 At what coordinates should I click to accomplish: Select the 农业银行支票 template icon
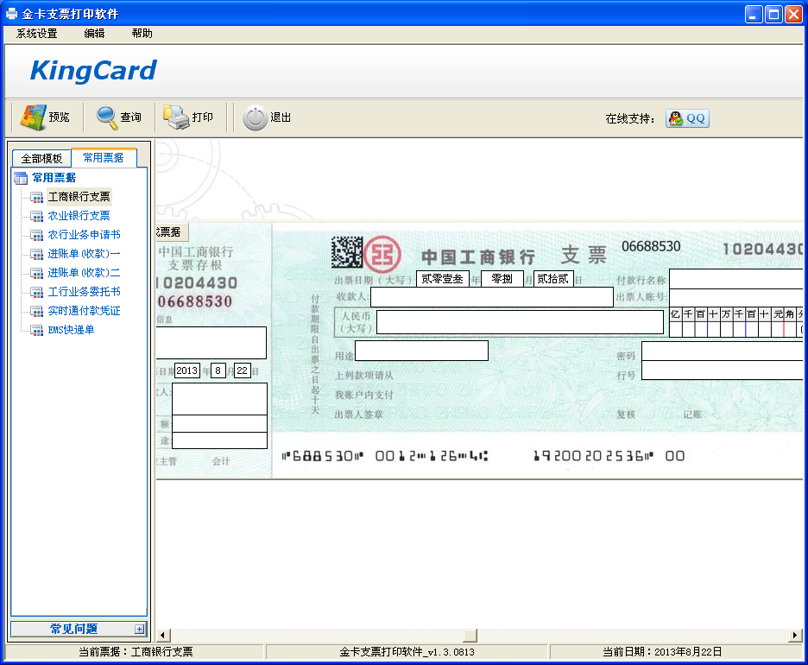[35, 215]
